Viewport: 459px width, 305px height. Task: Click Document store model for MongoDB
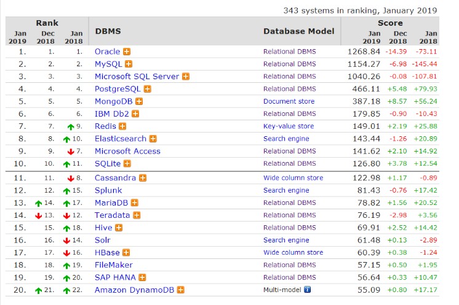click(x=289, y=101)
